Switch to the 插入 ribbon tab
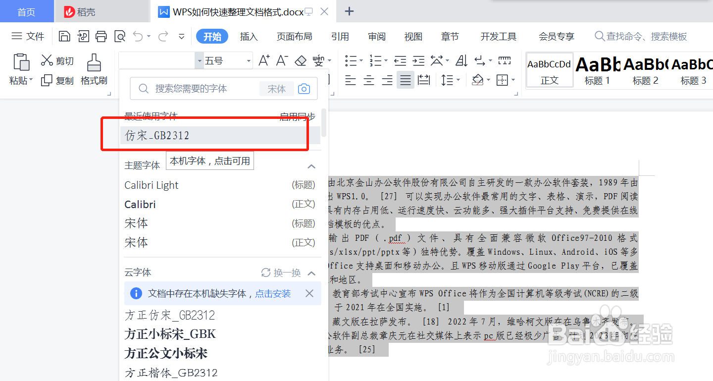 point(249,36)
